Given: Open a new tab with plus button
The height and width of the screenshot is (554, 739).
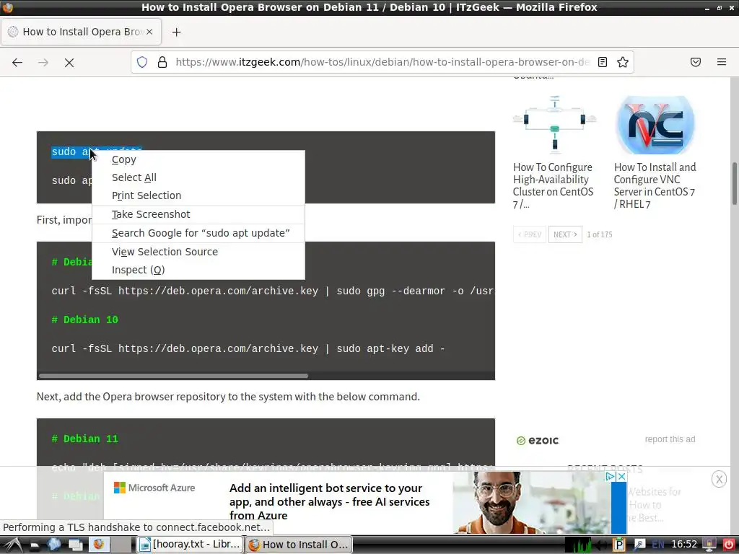Looking at the screenshot, I should (x=176, y=32).
